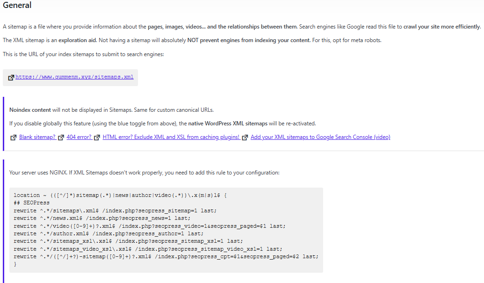Click the external-link icon before the Google Search Console link
Viewport: 484px width, 283px height.
pyautogui.click(x=245, y=137)
